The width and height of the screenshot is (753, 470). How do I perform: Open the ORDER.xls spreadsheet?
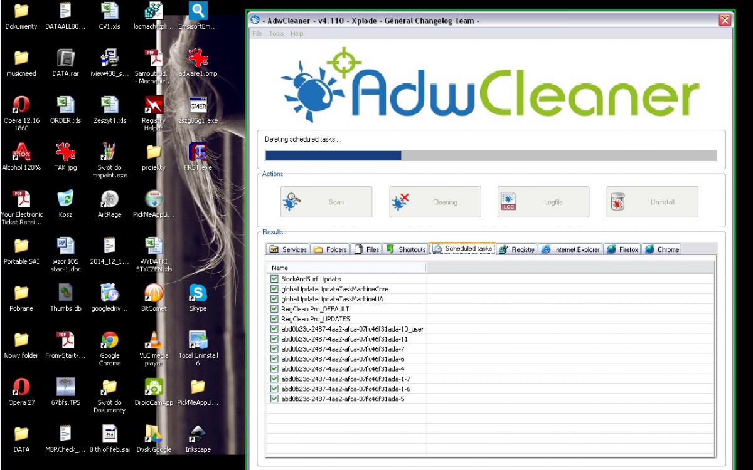coord(65,105)
